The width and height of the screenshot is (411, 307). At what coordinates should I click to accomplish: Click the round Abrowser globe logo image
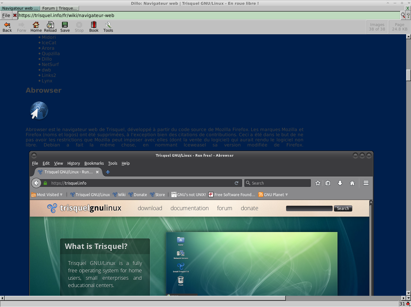click(39, 111)
